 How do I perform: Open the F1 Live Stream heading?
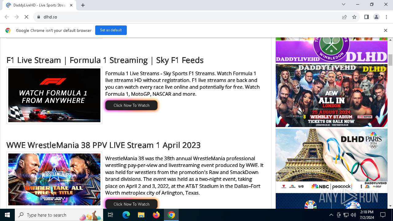105,60
